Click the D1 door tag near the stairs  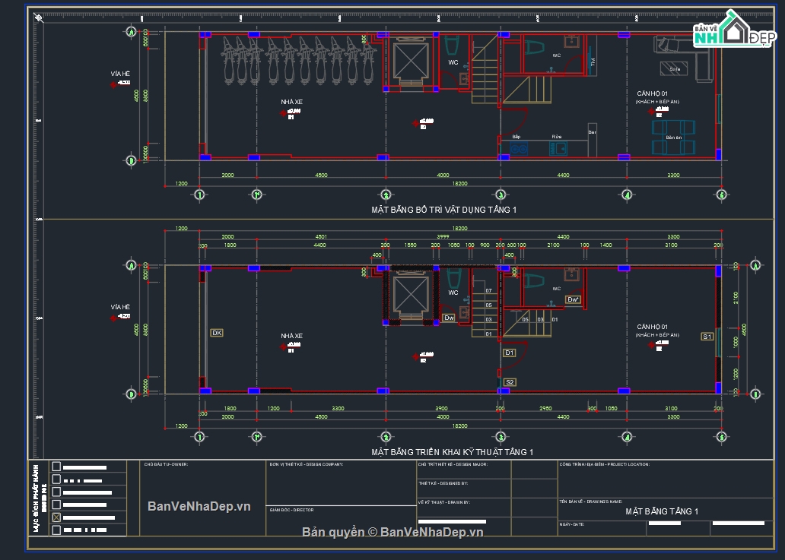(x=510, y=353)
